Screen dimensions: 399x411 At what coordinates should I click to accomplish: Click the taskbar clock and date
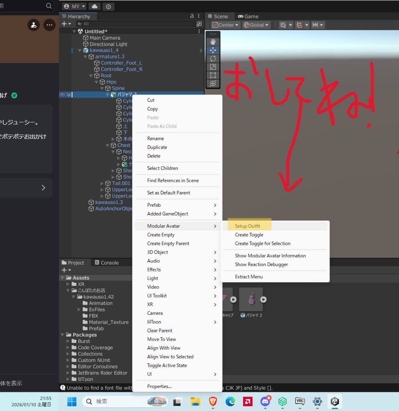pyautogui.click(x=31, y=401)
